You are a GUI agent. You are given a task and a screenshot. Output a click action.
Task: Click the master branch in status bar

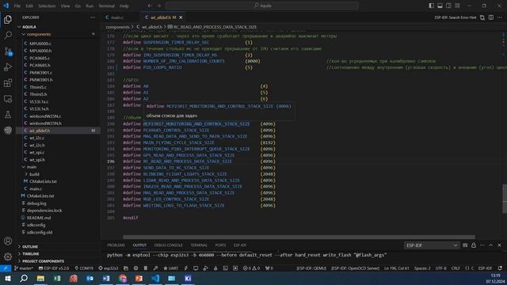click(x=24, y=268)
